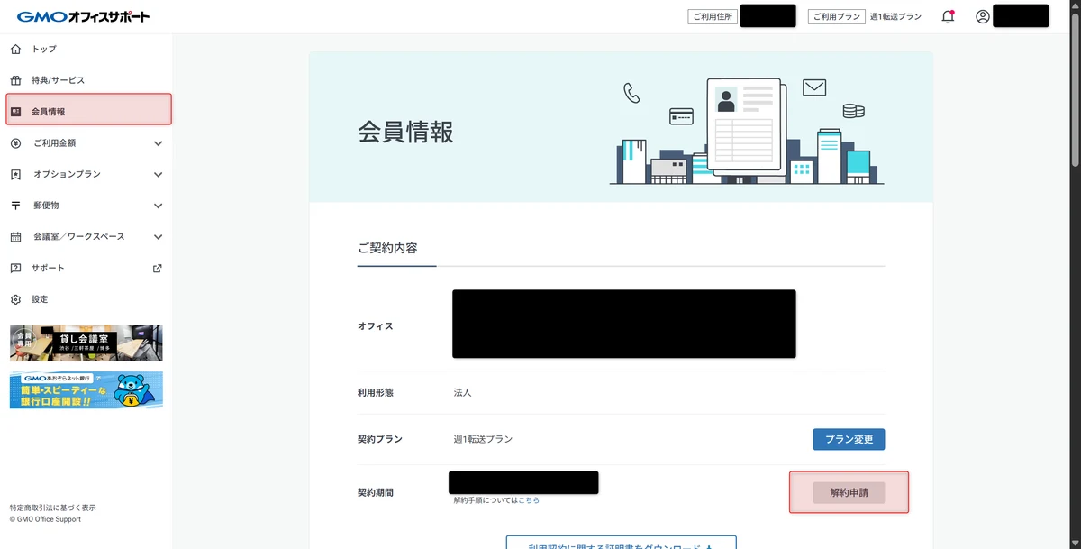Expand the オプションプラン submenu chevron
This screenshot has width=1081, height=549.
158,174
